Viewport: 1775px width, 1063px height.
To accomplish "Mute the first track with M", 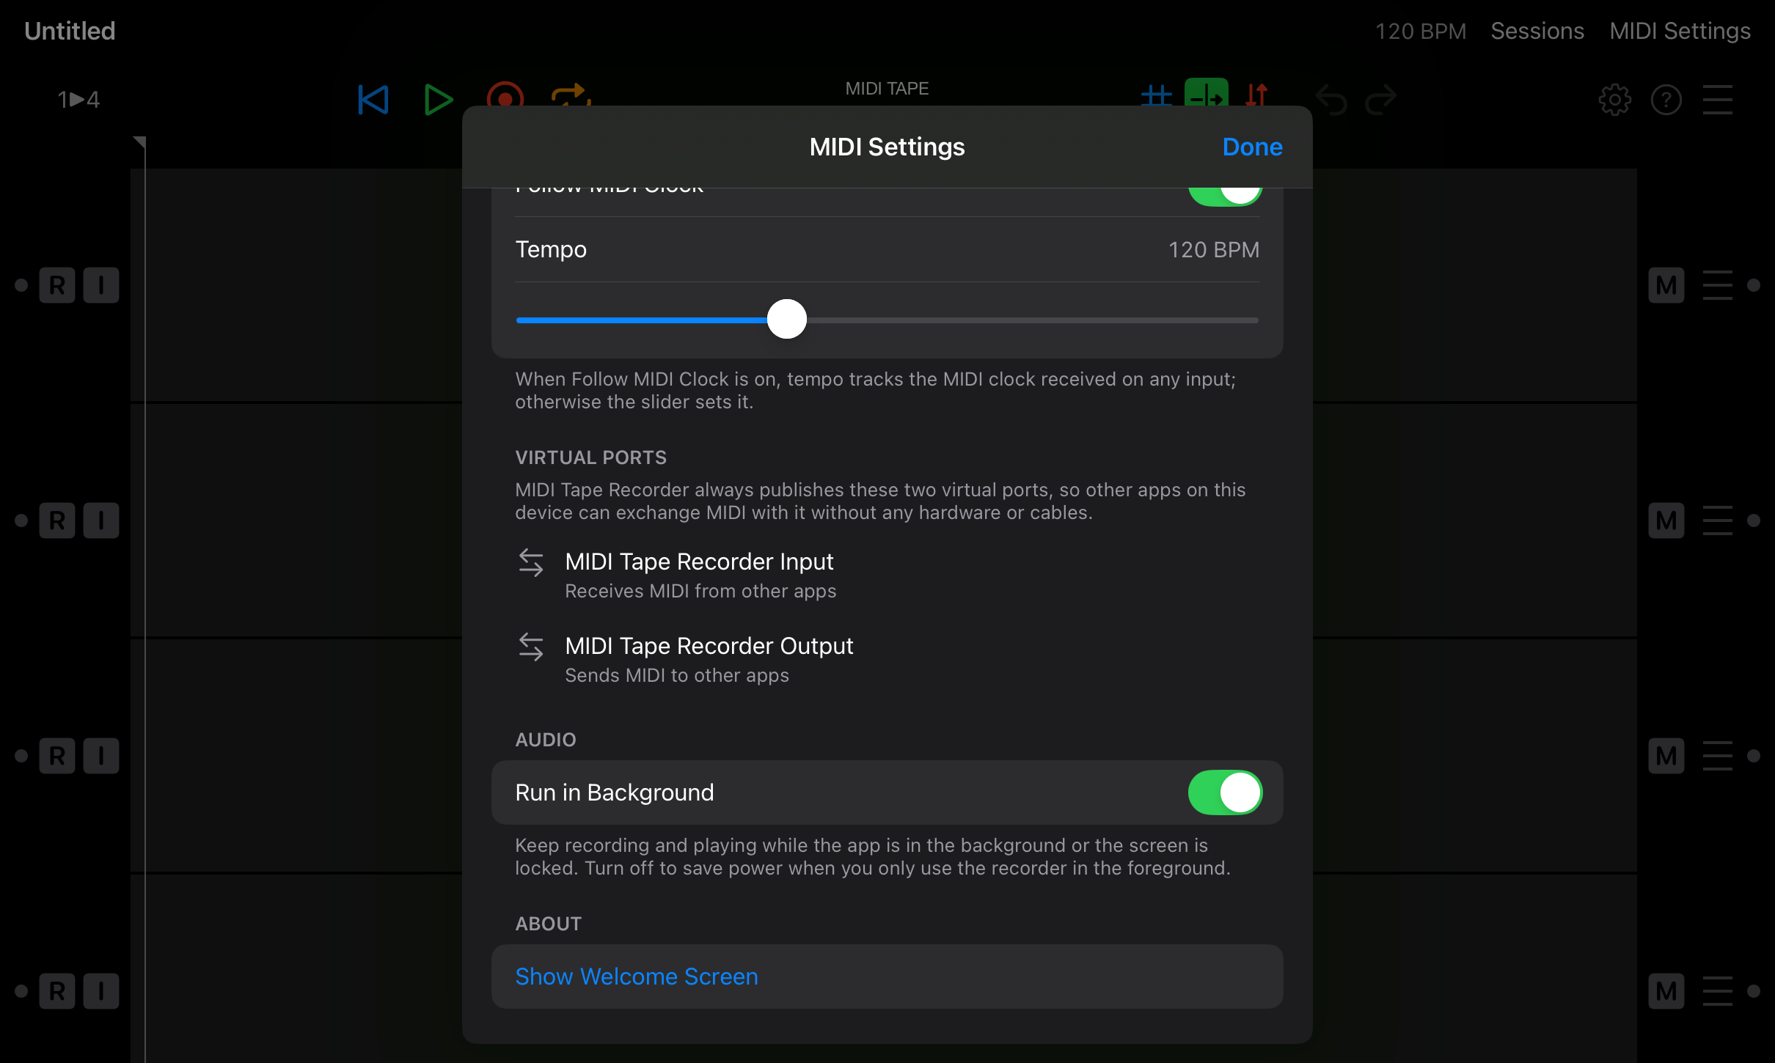I will pyautogui.click(x=1666, y=285).
